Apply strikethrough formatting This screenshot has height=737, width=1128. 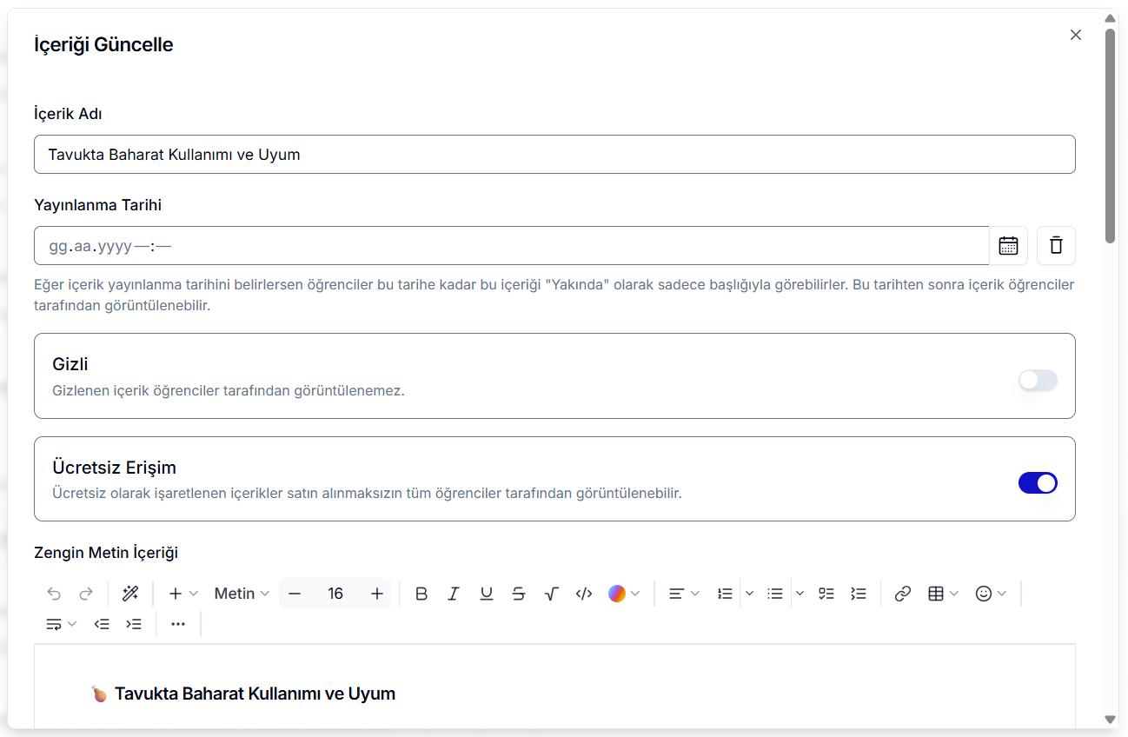(x=519, y=594)
